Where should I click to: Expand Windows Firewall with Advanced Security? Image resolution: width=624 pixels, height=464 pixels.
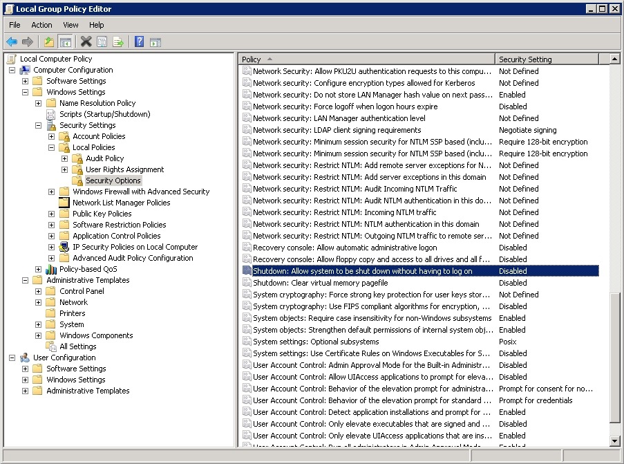(51, 192)
